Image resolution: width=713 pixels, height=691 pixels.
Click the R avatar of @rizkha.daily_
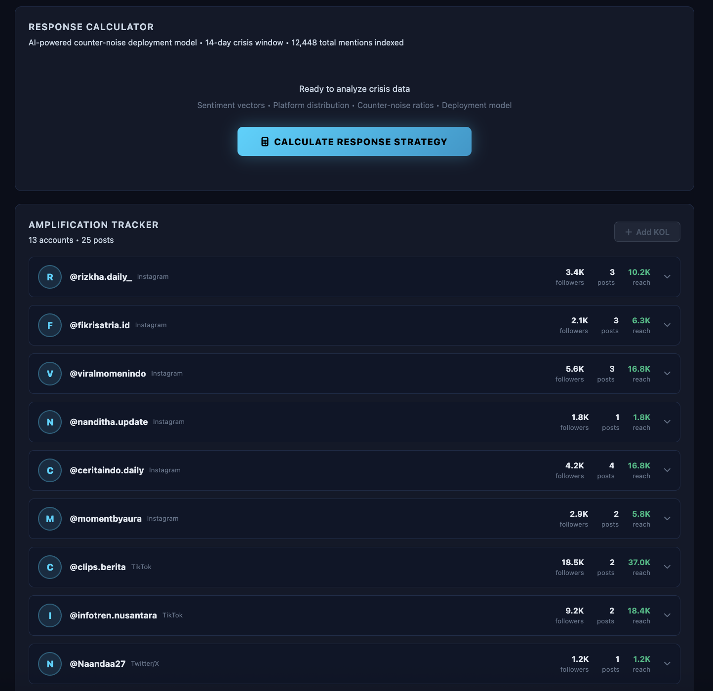click(50, 277)
